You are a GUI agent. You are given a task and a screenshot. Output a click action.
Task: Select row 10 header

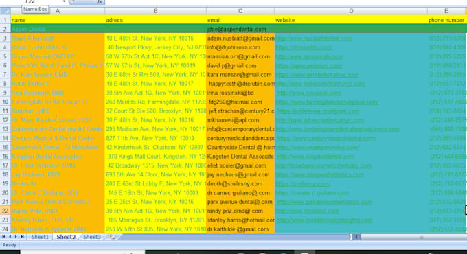pyautogui.click(x=5, y=102)
